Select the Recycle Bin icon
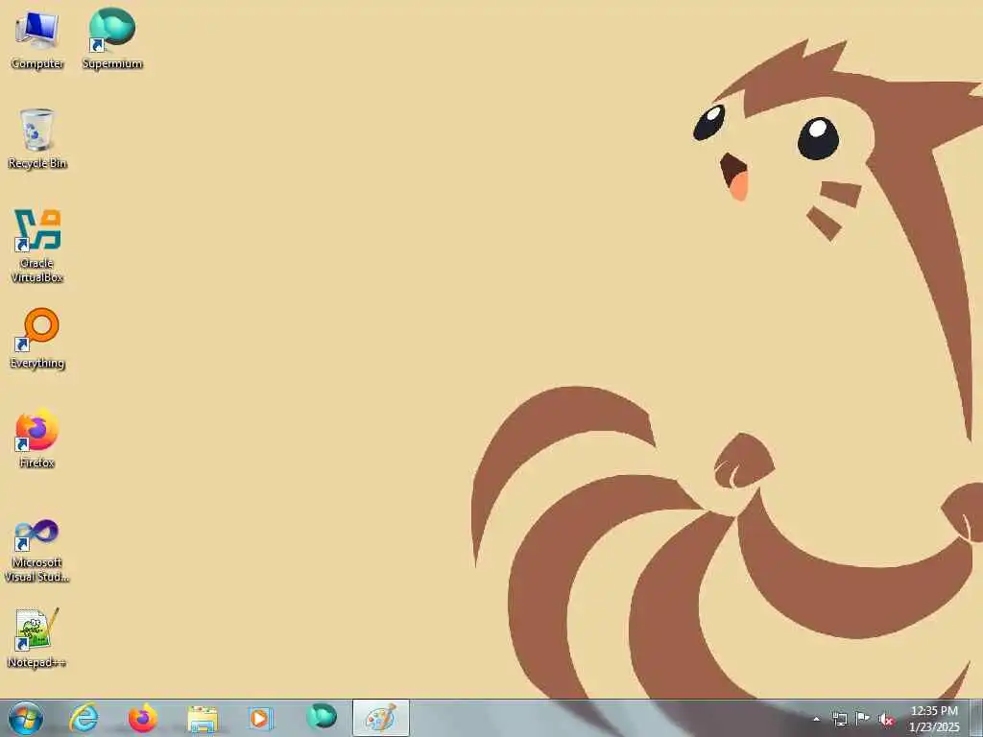 pos(37,138)
